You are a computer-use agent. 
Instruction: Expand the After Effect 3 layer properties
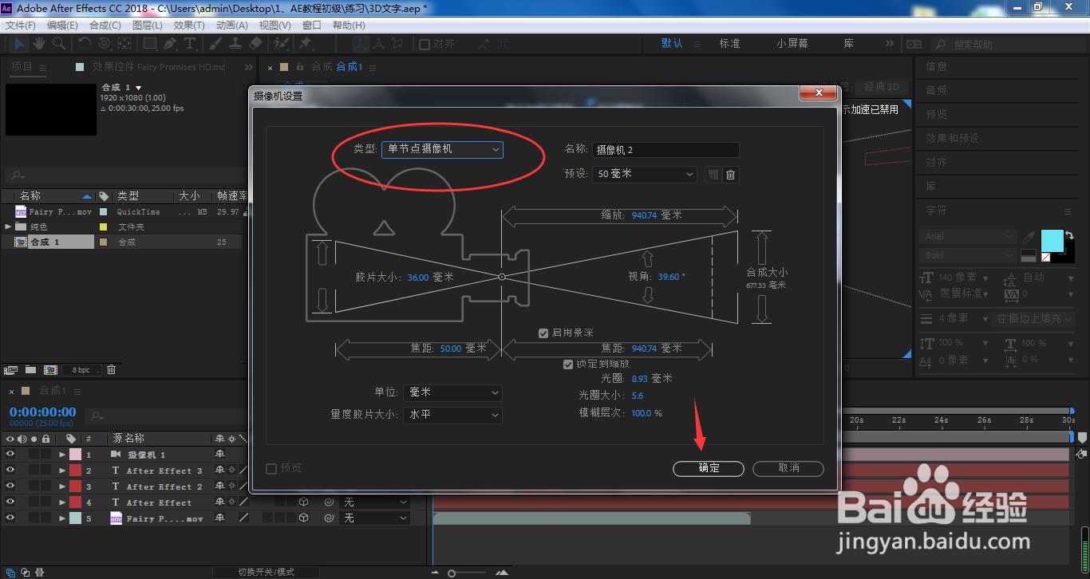click(x=62, y=471)
